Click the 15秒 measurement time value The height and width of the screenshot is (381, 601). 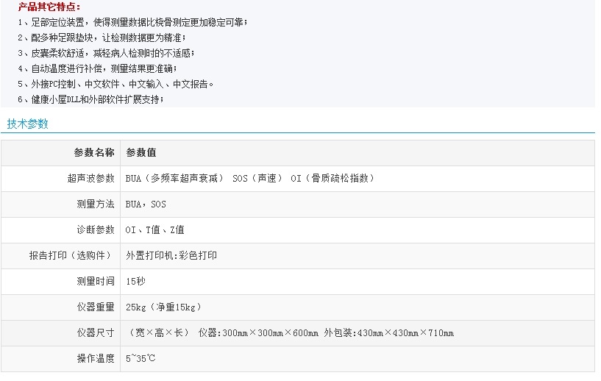(135, 282)
